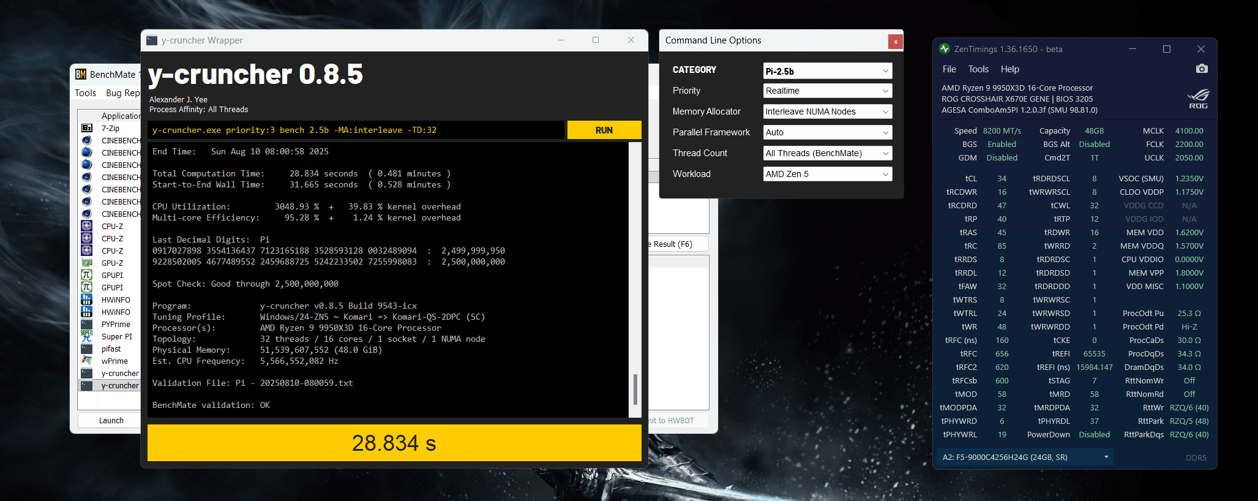Open ZenTimings Tools menu
The height and width of the screenshot is (501, 1258).
[978, 69]
